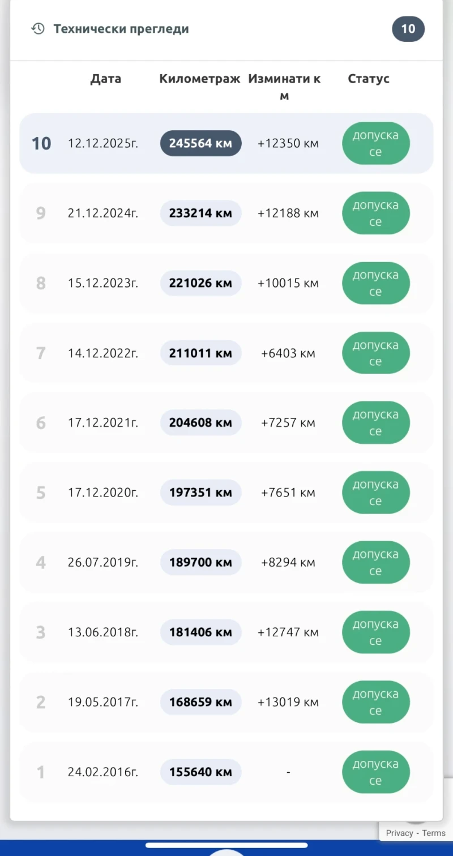Click the Статус column header
The width and height of the screenshot is (453, 856).
click(369, 79)
